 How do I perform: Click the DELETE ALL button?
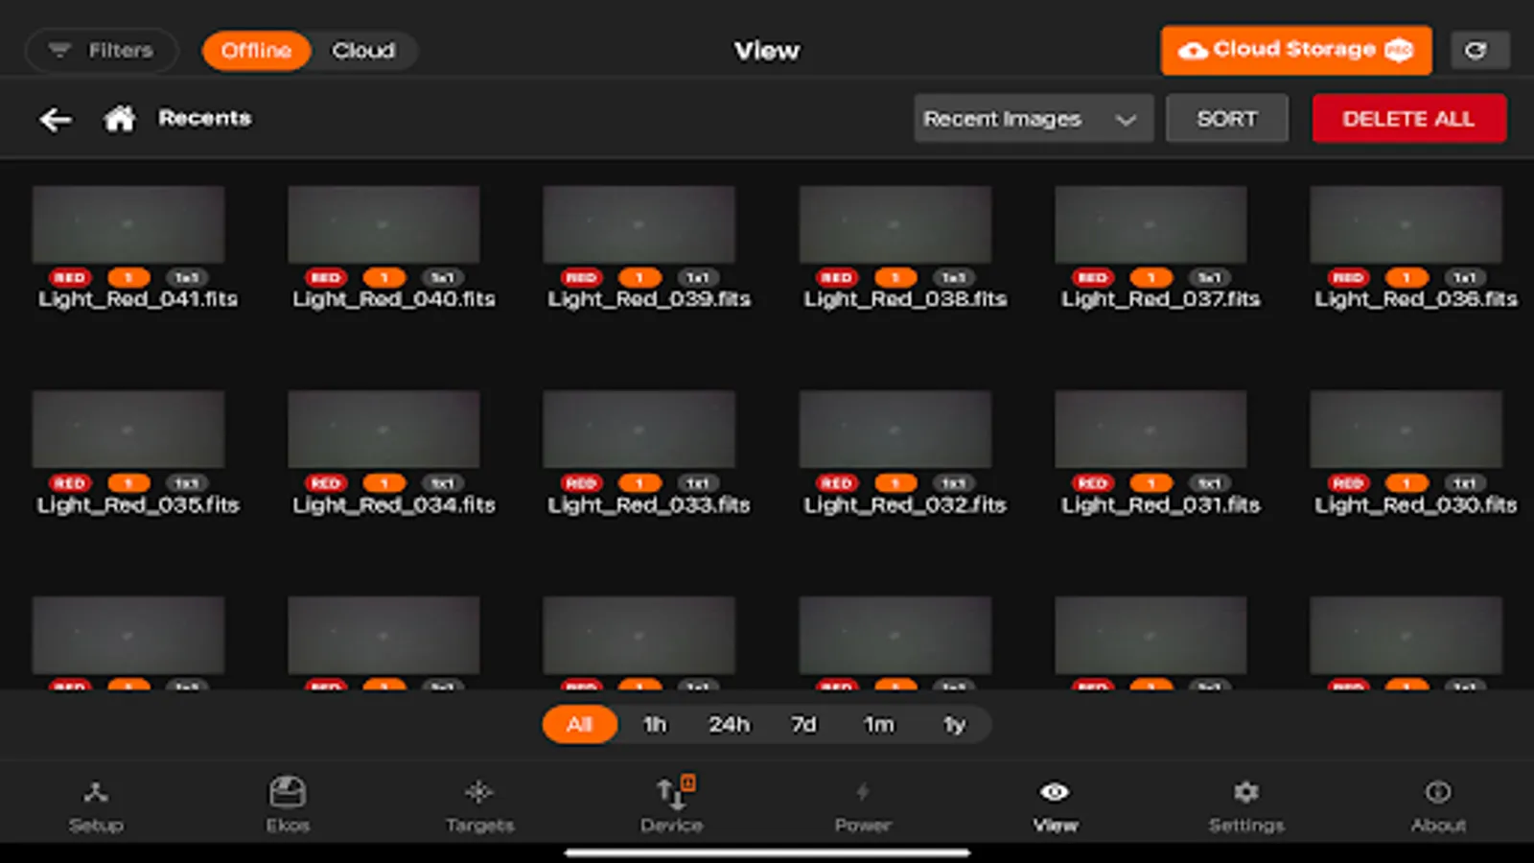pos(1408,119)
